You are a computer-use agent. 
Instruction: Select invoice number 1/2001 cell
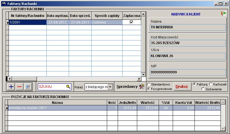point(27,22)
